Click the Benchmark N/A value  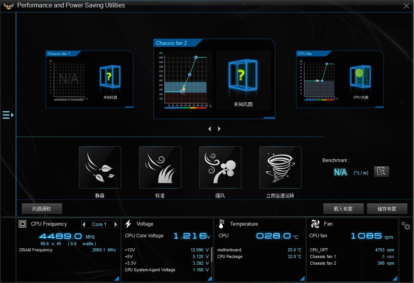340,172
